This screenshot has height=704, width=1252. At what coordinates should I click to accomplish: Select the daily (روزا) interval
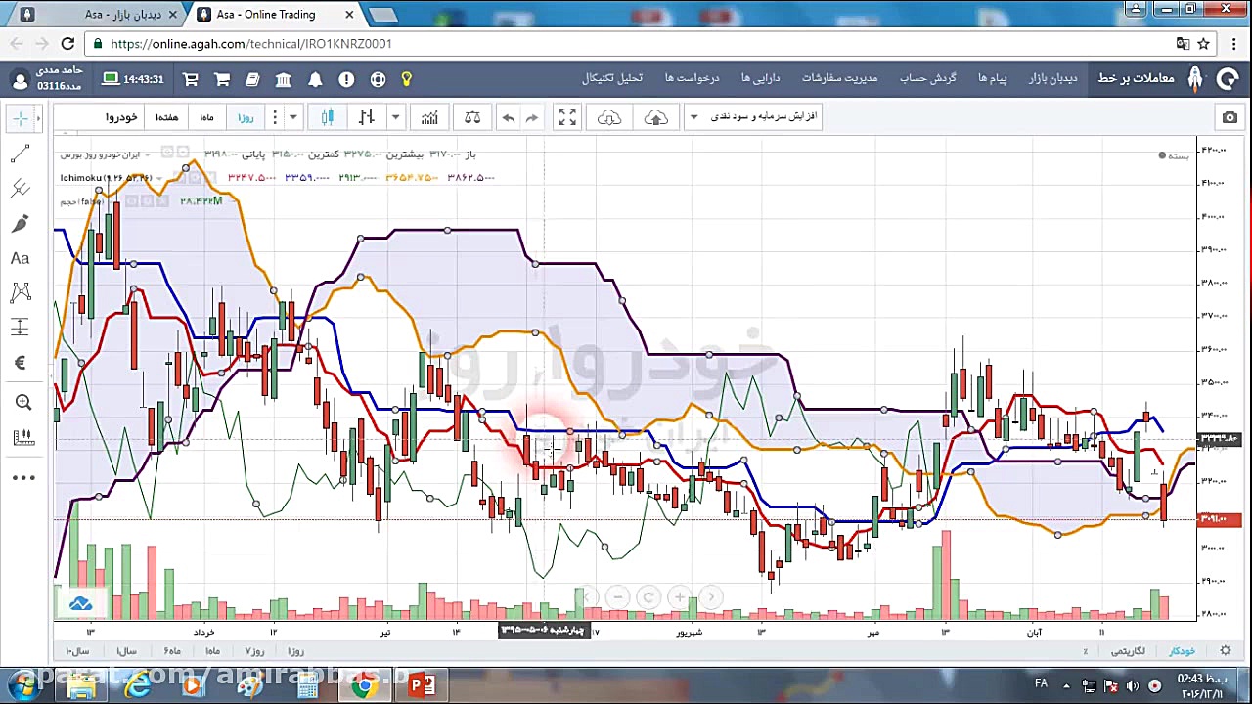point(246,117)
